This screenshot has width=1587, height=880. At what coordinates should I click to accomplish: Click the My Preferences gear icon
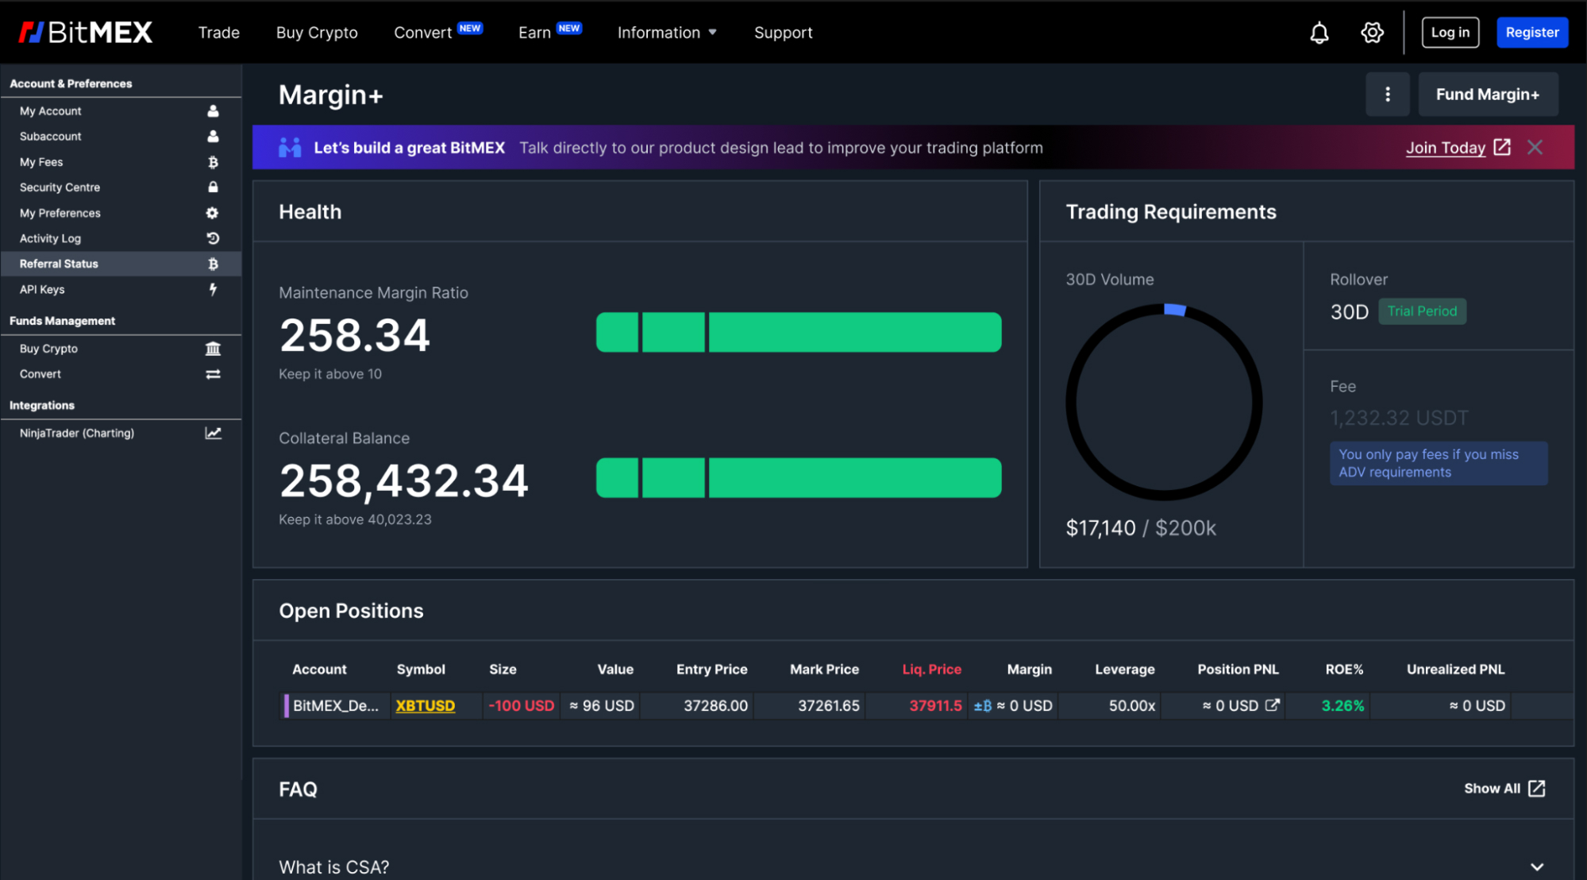pos(213,213)
